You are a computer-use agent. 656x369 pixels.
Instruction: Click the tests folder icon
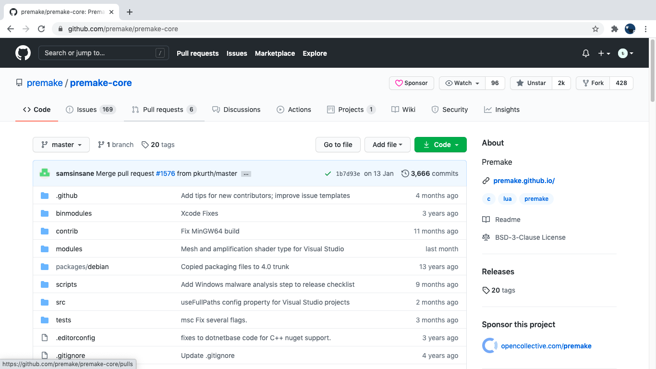pos(45,320)
